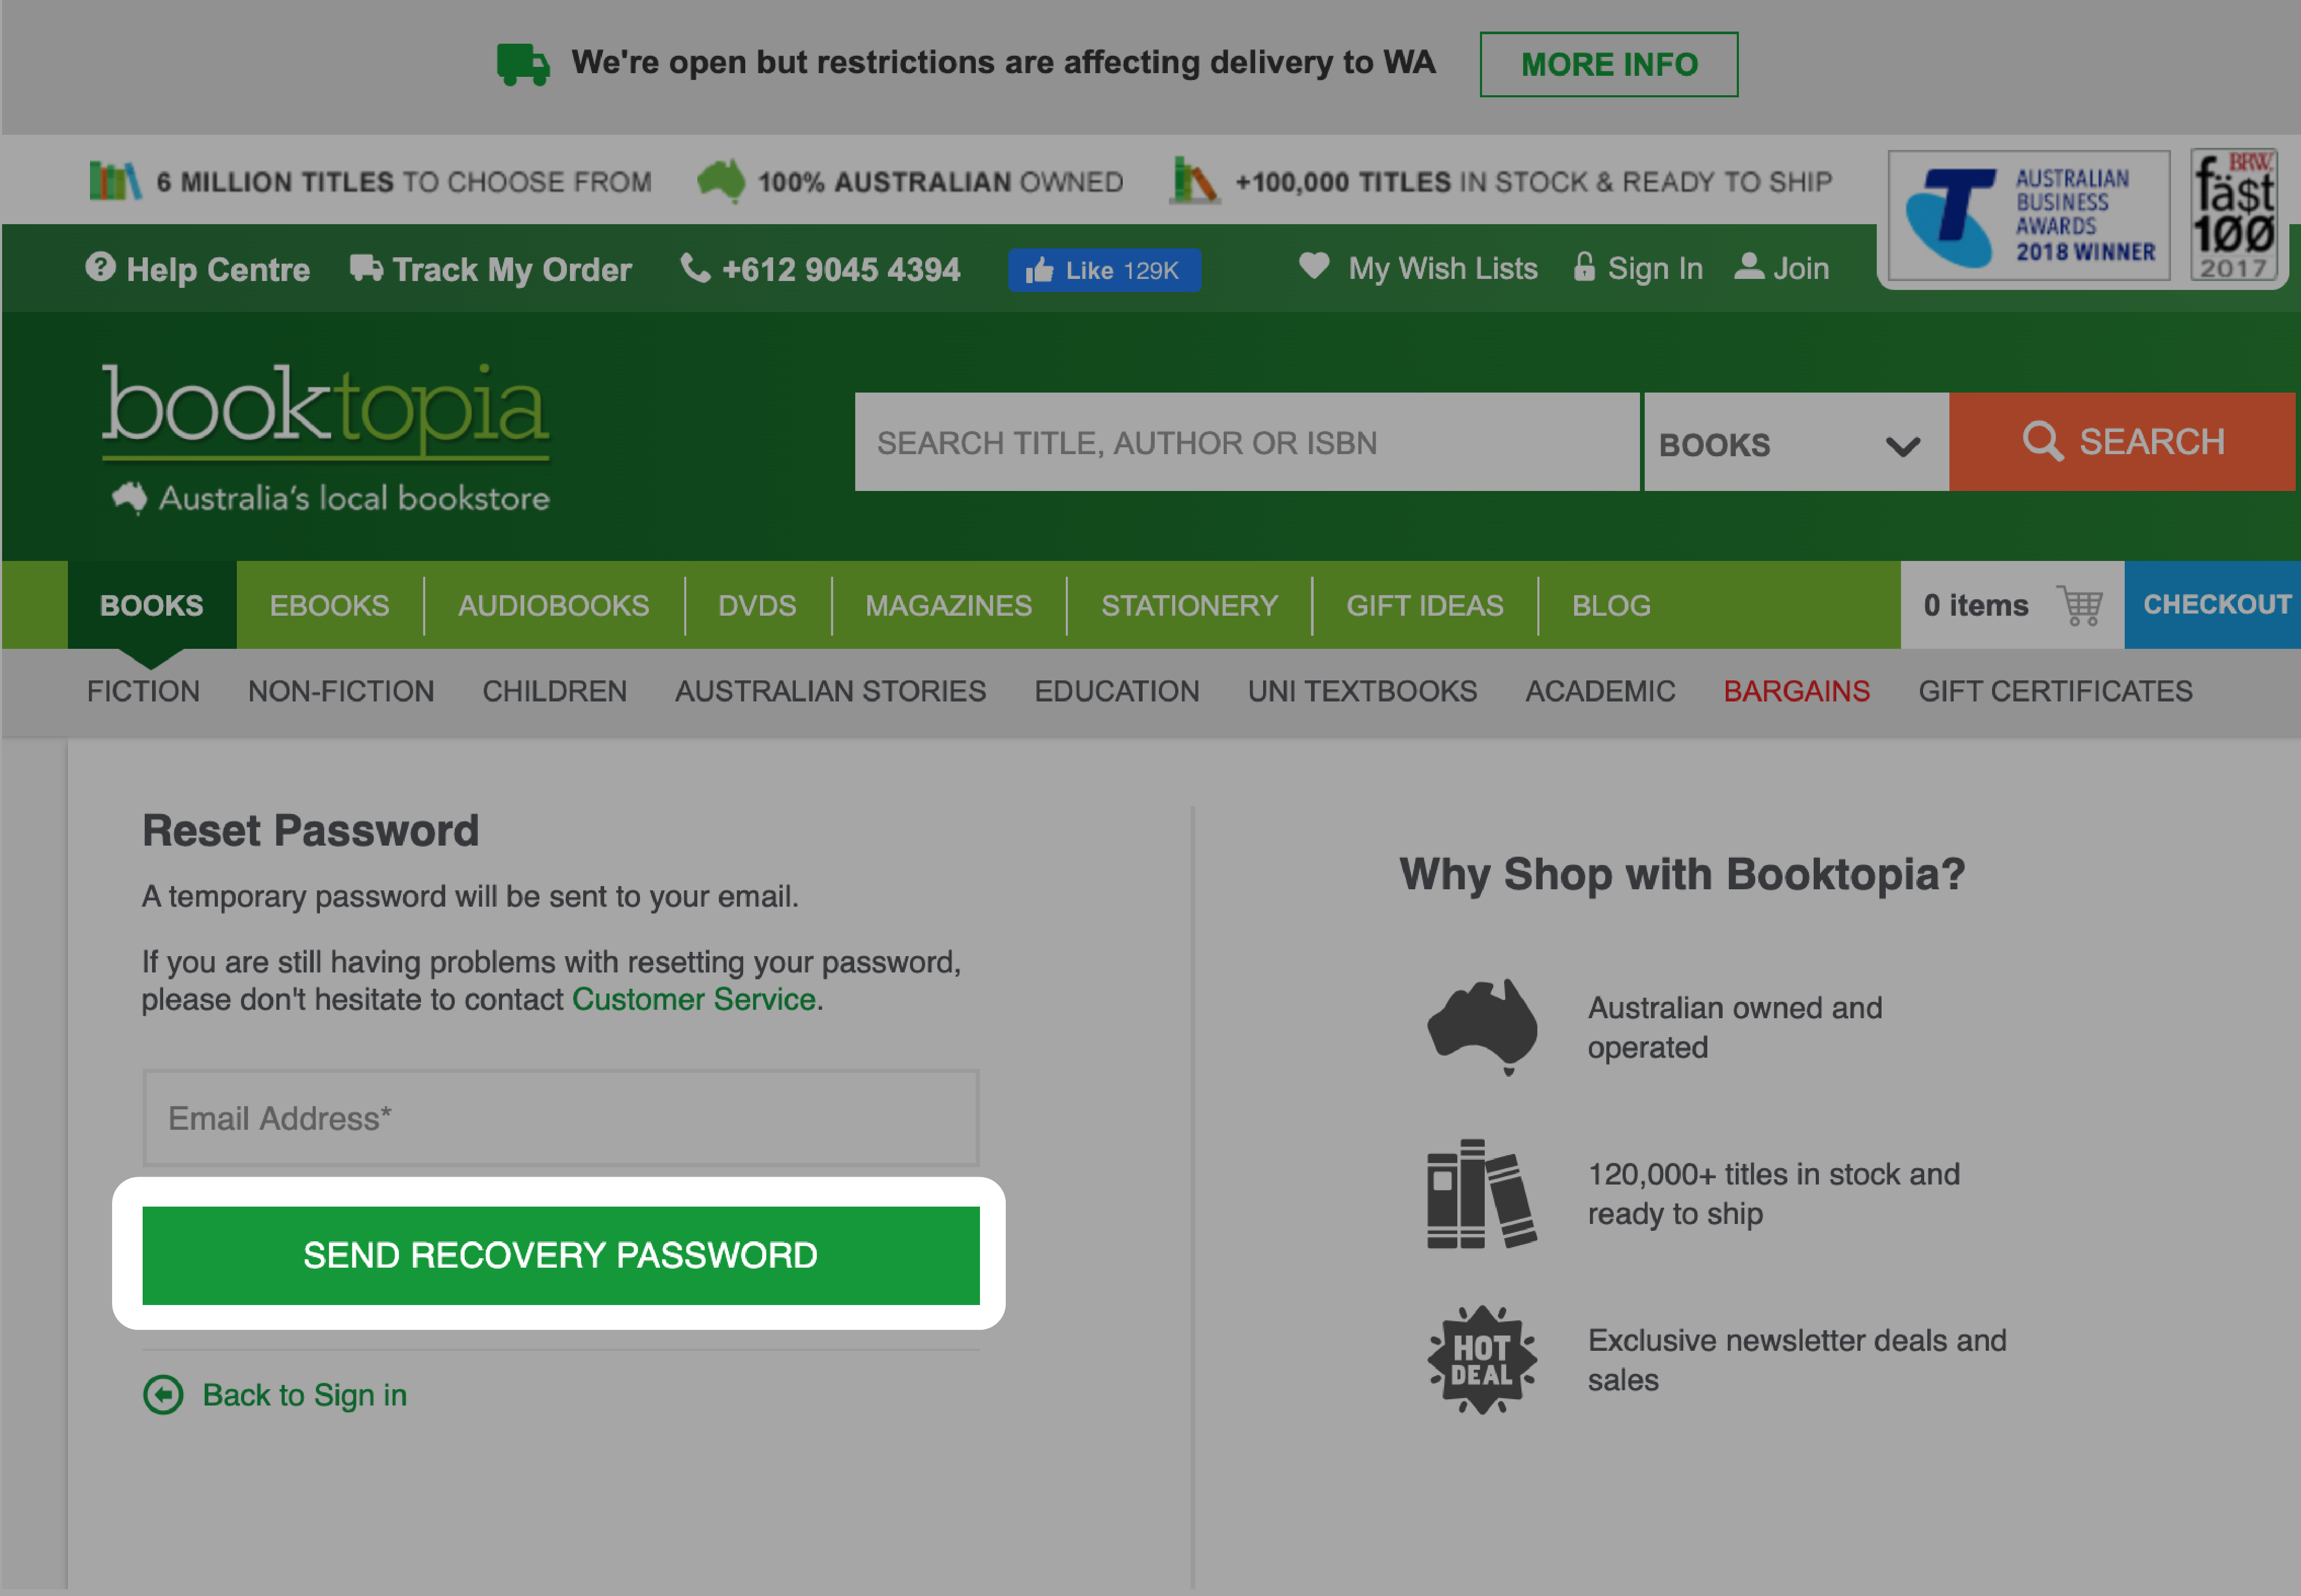Click 'Australian owned and operated' text

point(1735,1027)
